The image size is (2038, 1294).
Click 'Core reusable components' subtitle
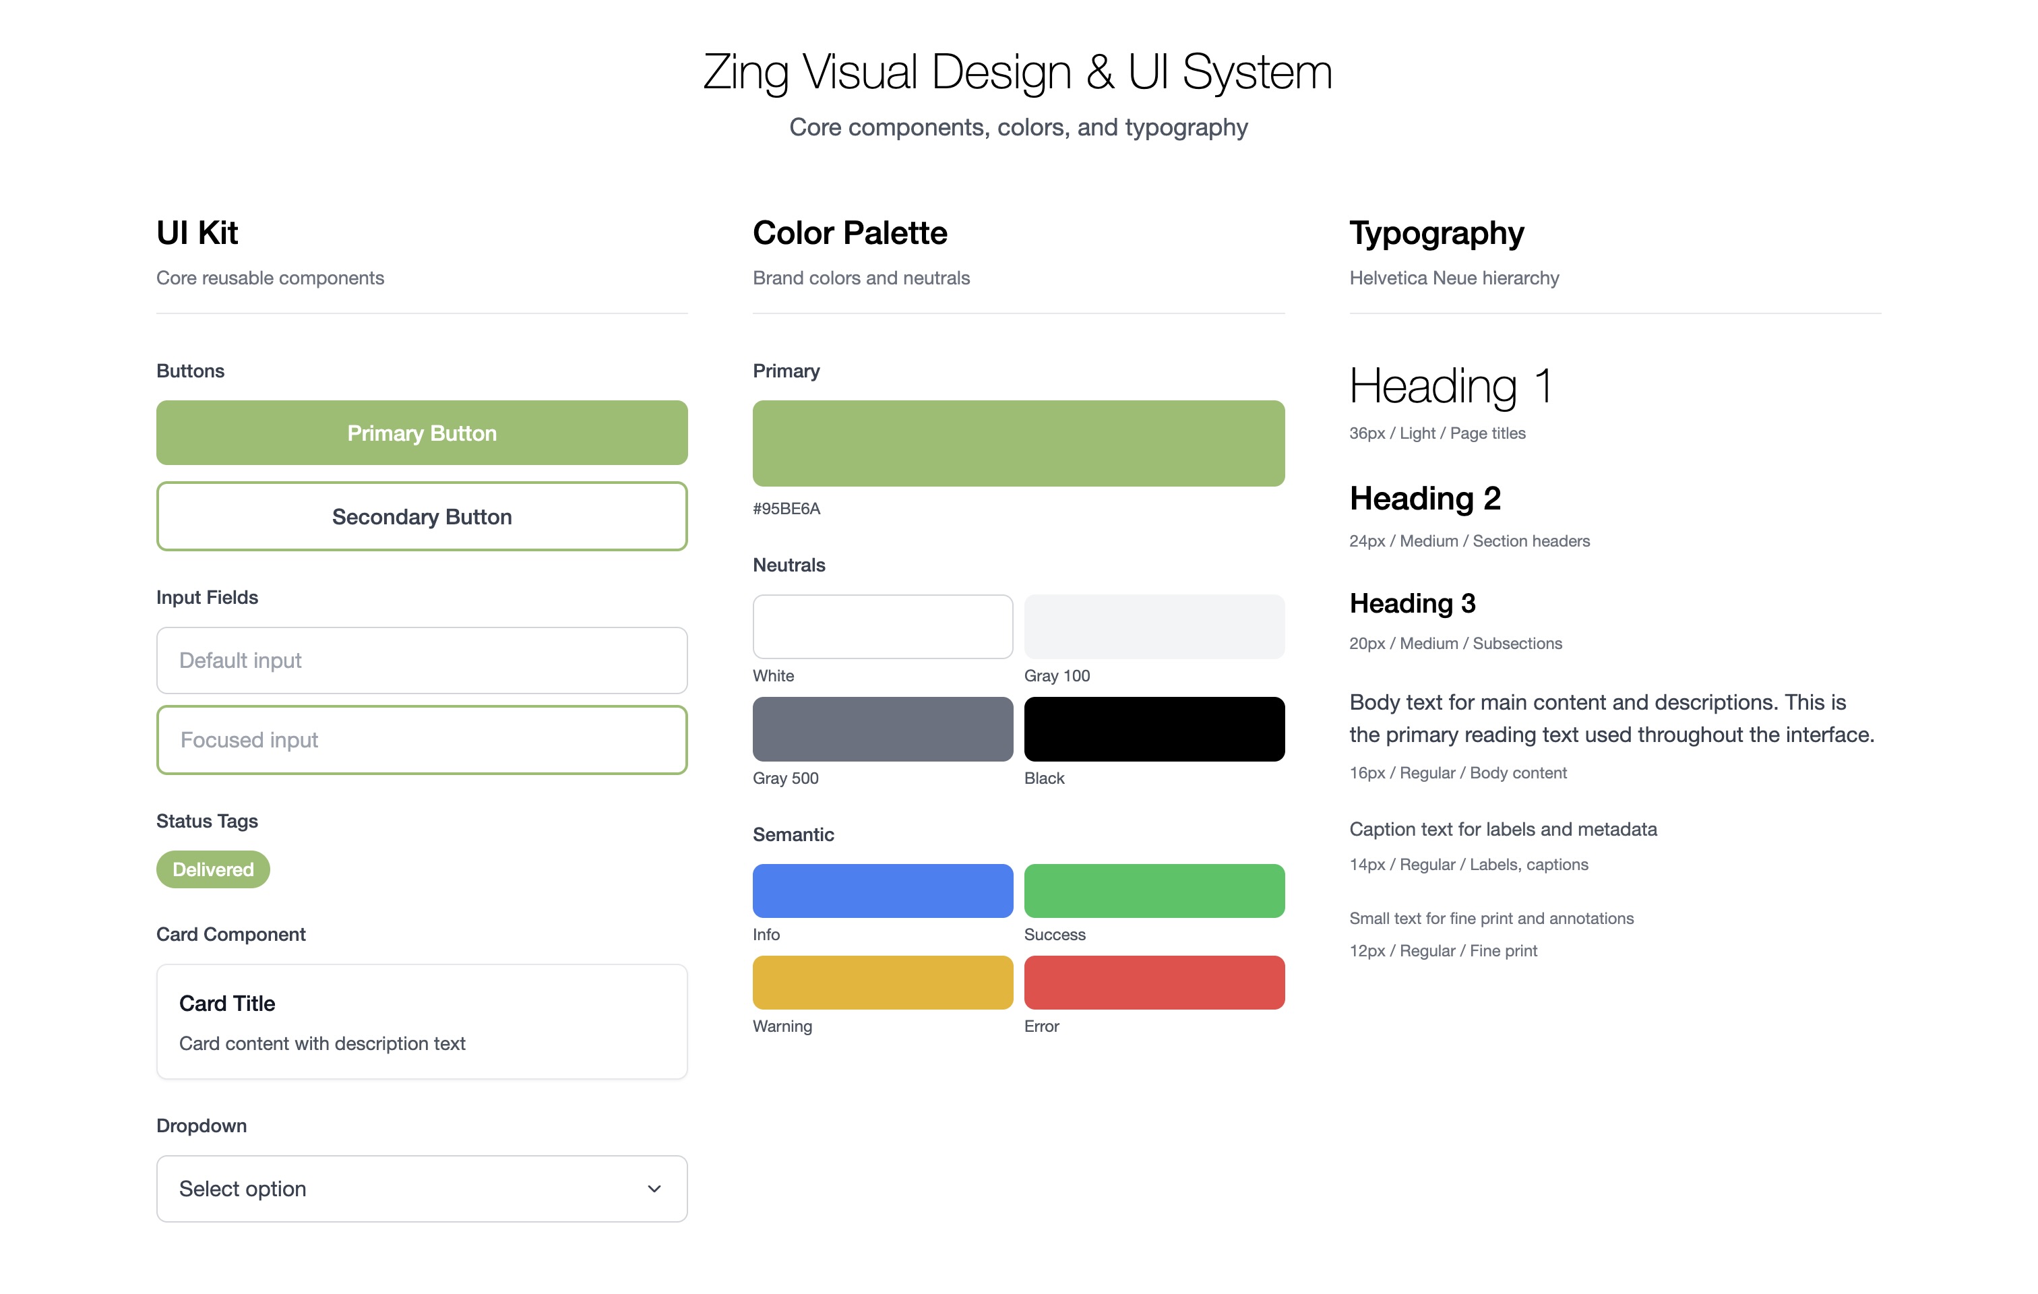point(270,278)
